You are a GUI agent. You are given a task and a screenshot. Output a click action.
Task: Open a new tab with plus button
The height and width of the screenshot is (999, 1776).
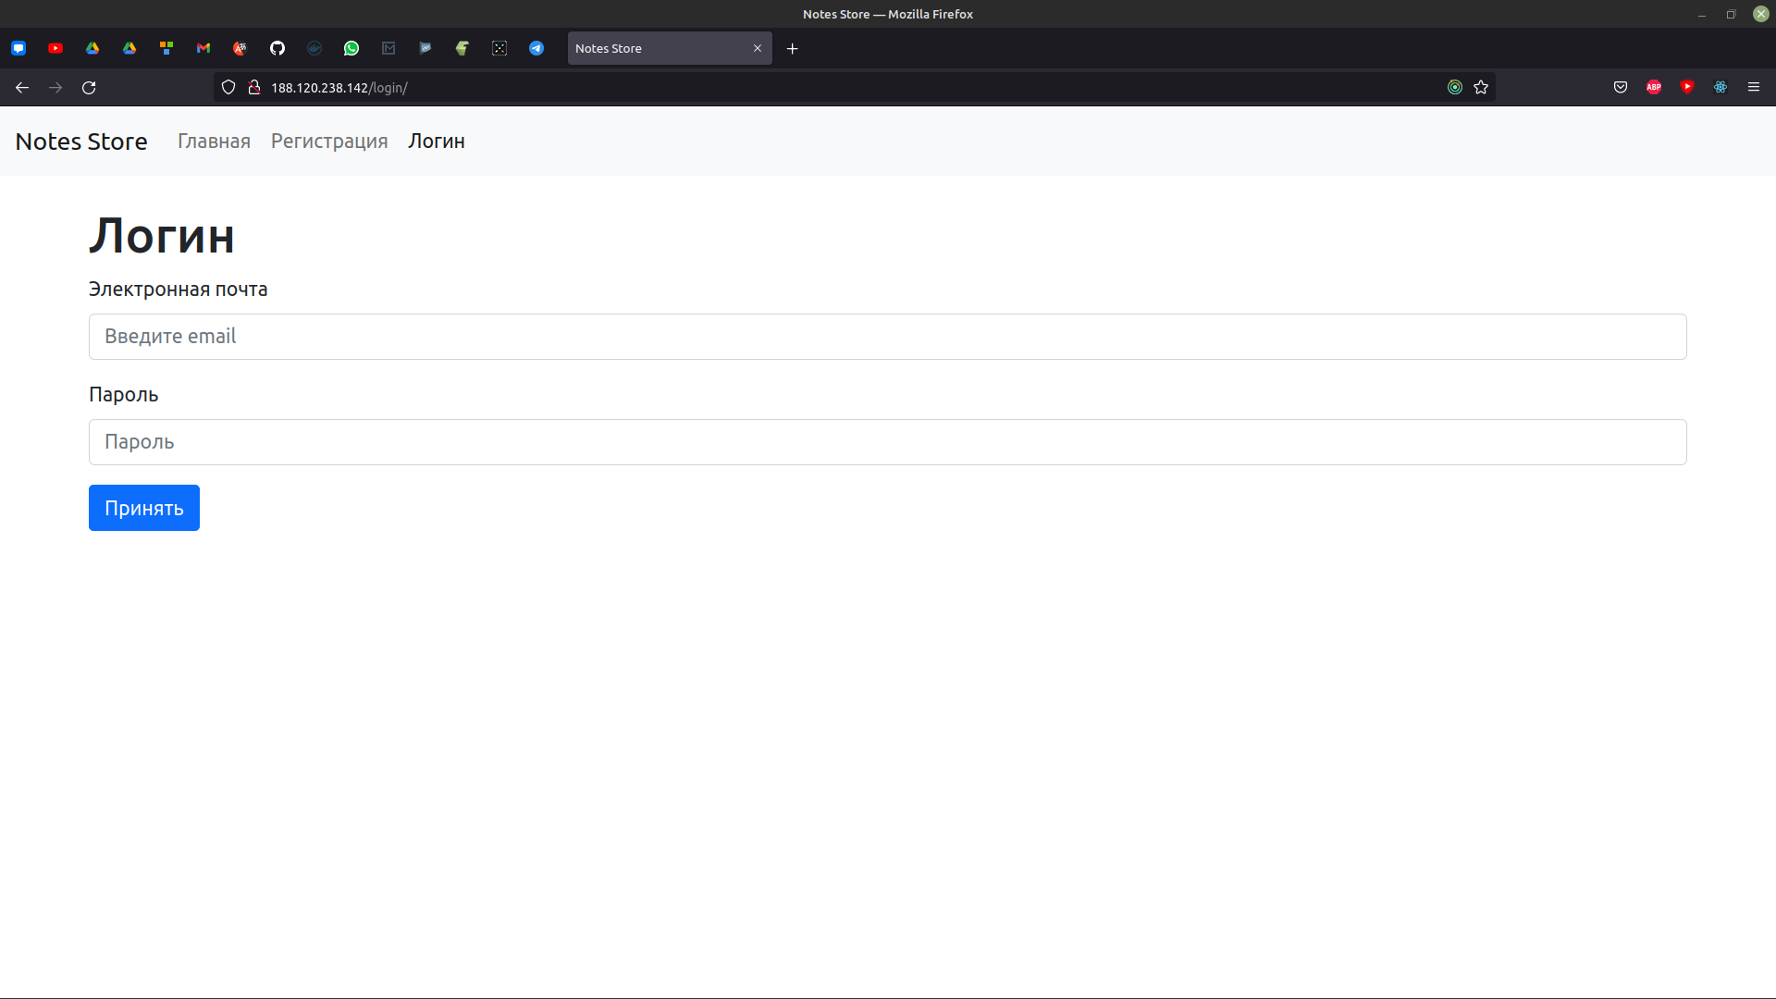pos(793,48)
